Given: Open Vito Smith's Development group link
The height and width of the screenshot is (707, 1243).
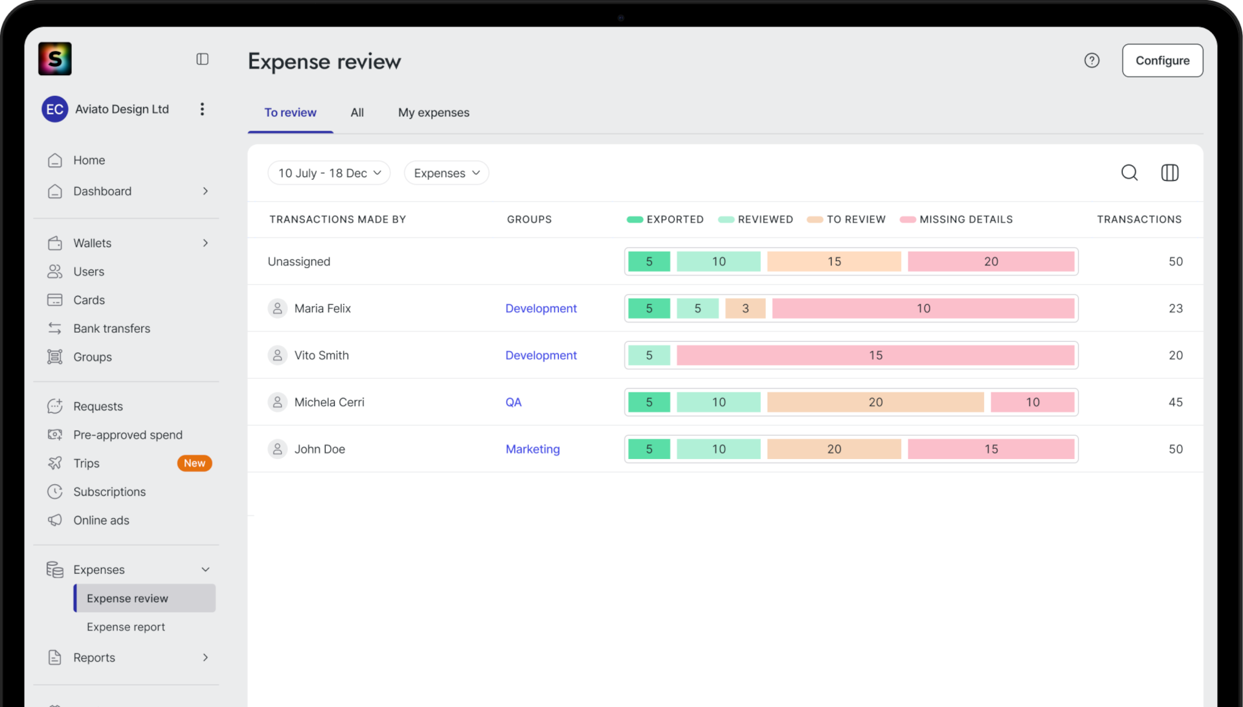Looking at the screenshot, I should coord(541,355).
